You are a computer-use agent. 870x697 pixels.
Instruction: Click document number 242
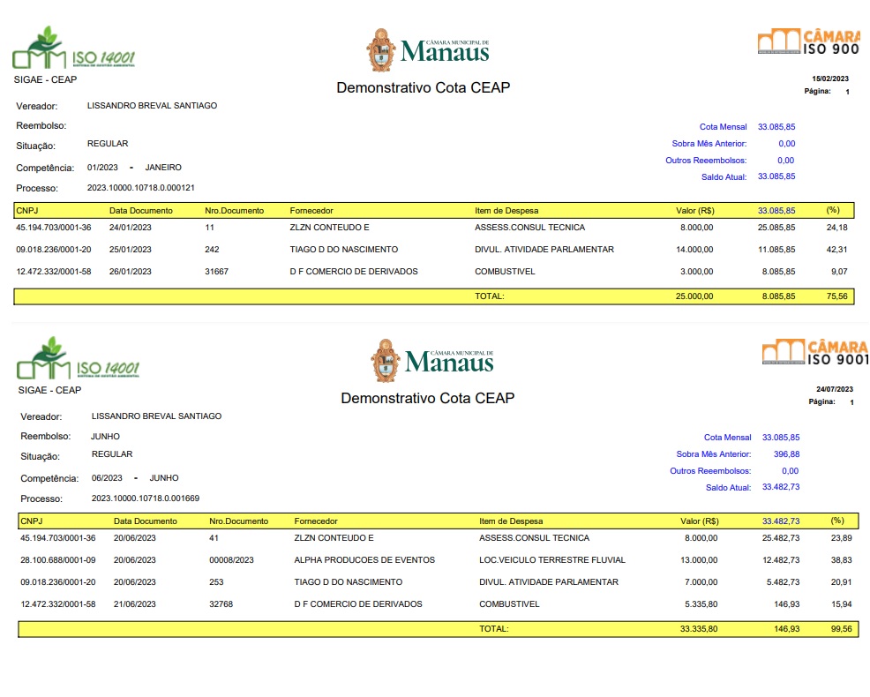(212, 250)
